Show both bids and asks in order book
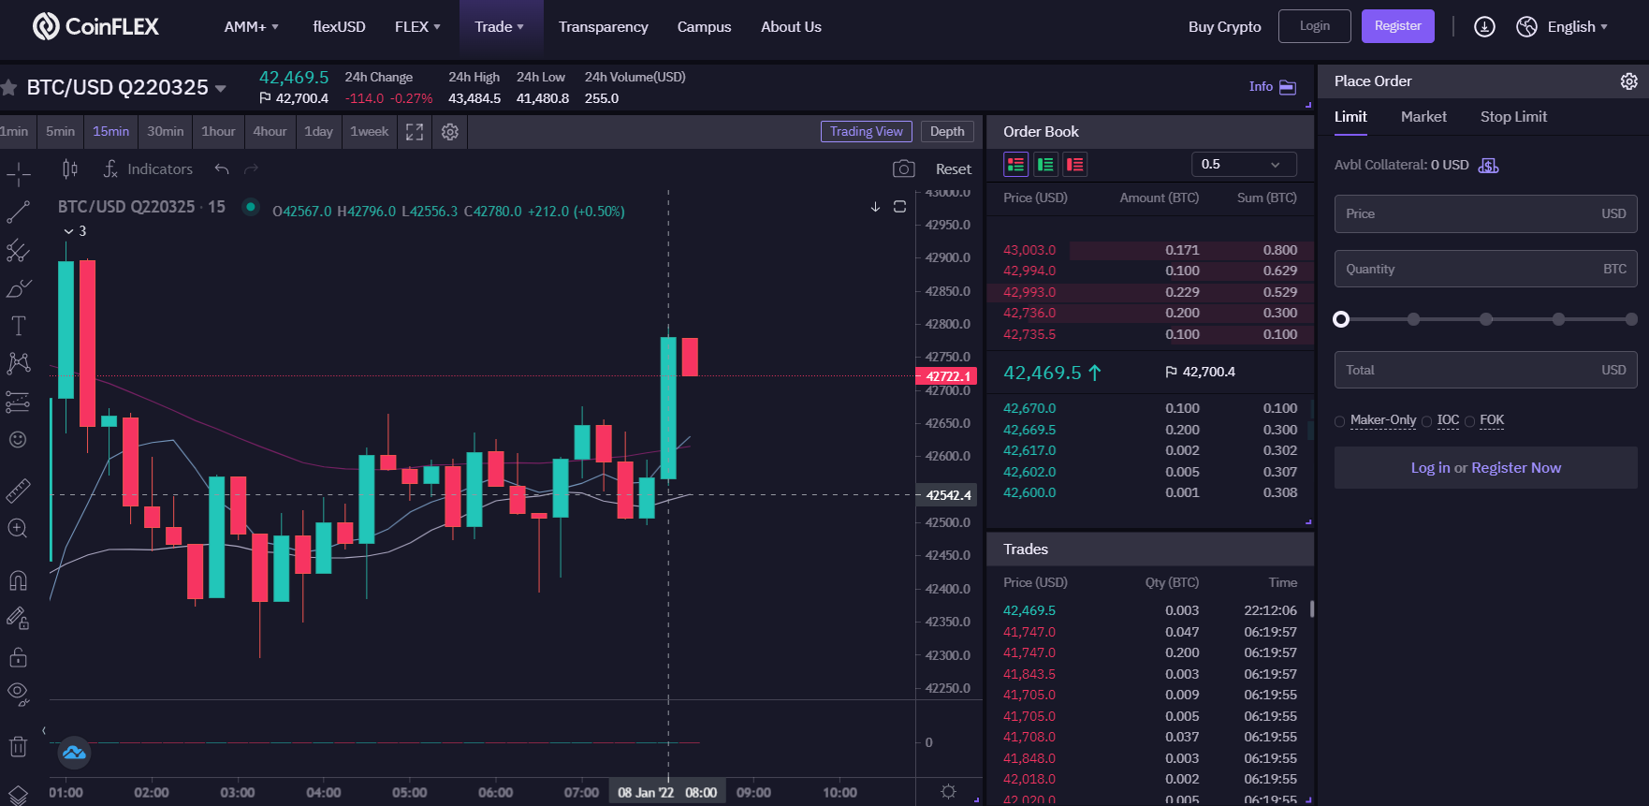Screen dimensions: 1649x806 tap(1016, 165)
